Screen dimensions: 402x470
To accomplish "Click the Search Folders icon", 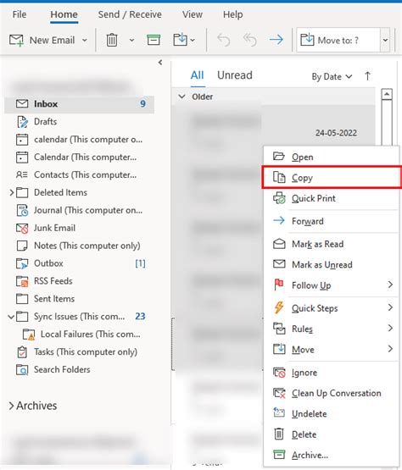I will (x=22, y=370).
